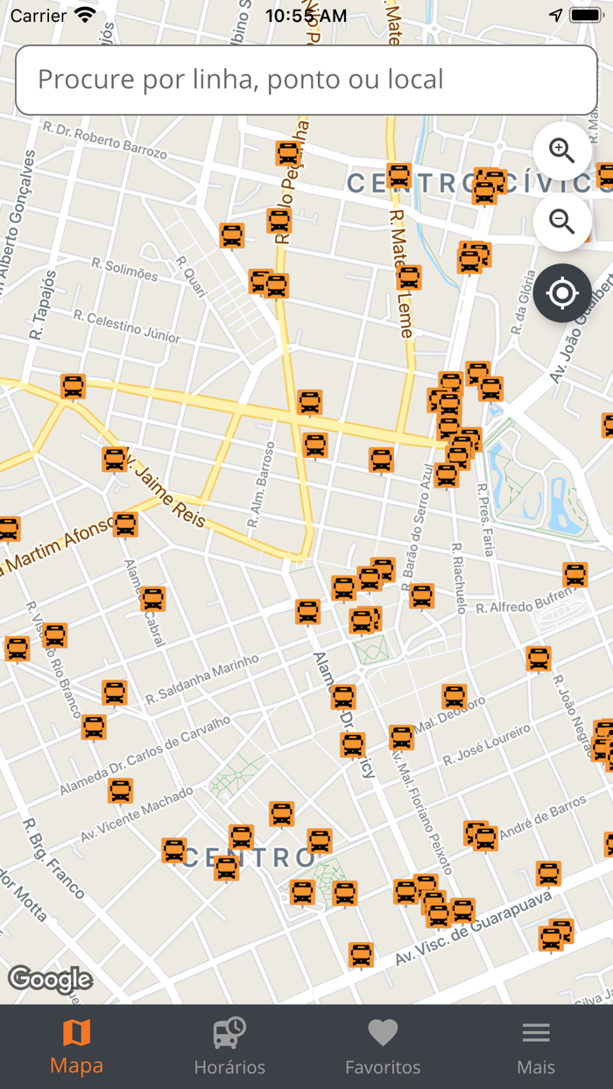Viewport: 613px width, 1089px height.
Task: Select bus stop near R. Martim Afonso label
Action: 125,524
